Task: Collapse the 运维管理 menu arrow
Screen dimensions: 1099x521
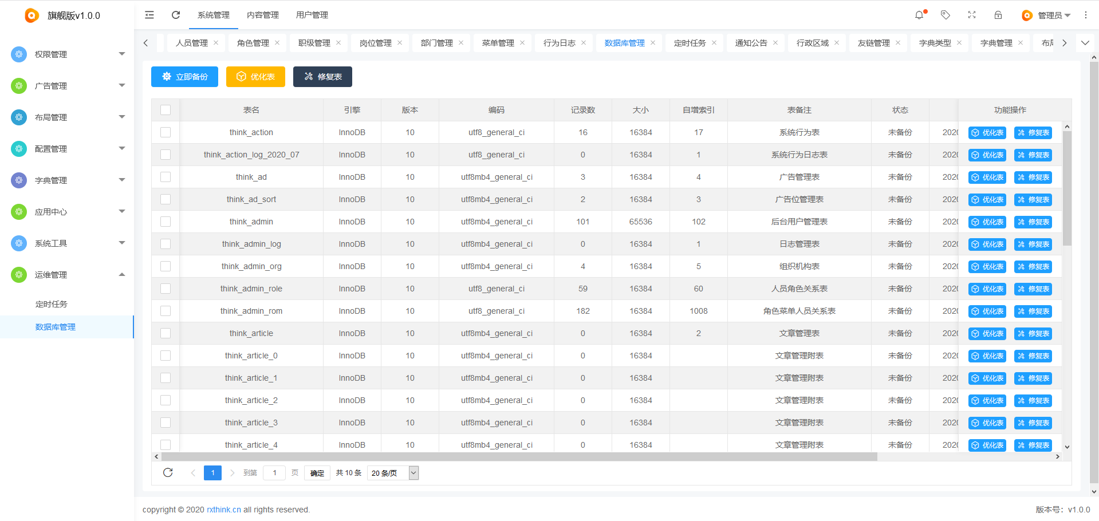Action: [122, 274]
